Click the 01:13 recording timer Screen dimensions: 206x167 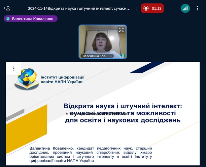(x=157, y=8)
